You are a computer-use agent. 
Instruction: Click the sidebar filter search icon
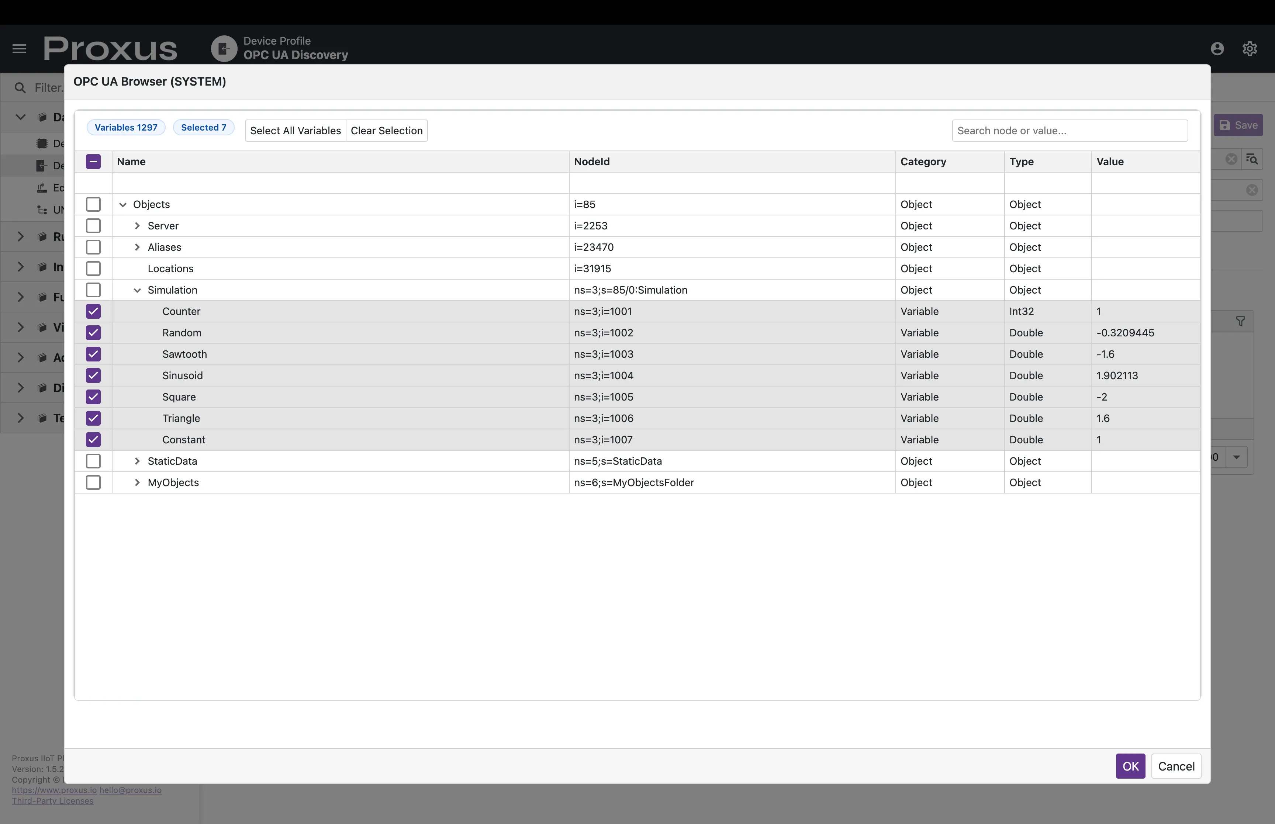[20, 87]
